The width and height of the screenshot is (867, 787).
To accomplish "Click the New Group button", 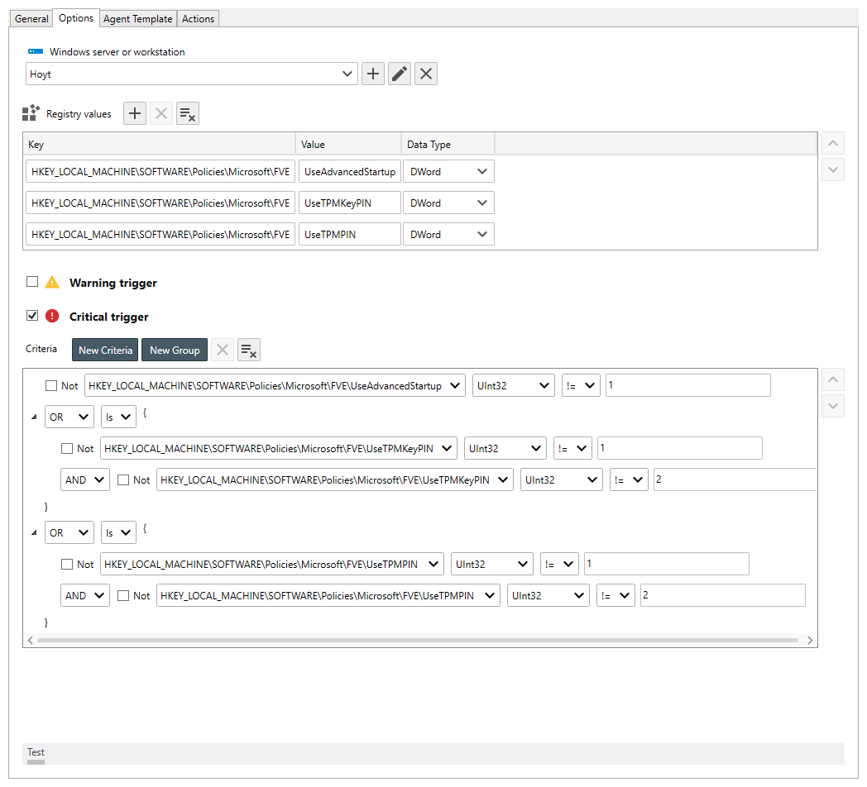I will click(175, 350).
